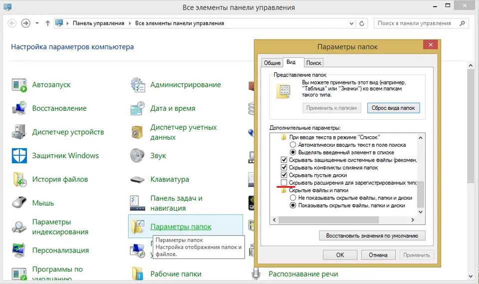Image resolution: width=479 pixels, height=284 pixels.
Task: Open the Программы по умолчанию link
Action: 57,274
